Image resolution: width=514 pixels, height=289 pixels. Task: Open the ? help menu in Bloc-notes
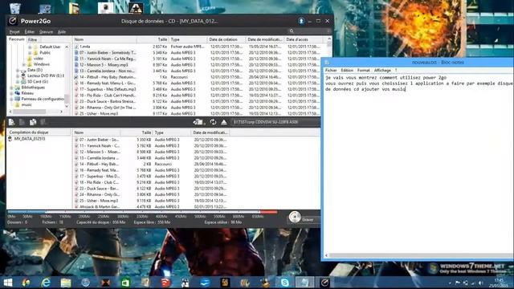tap(396, 70)
